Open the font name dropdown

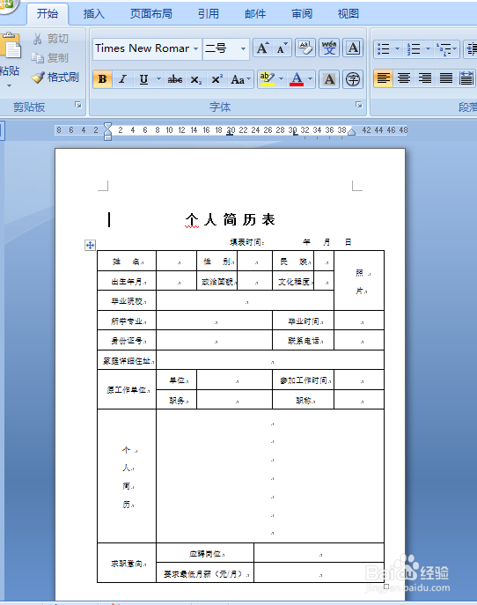point(196,48)
